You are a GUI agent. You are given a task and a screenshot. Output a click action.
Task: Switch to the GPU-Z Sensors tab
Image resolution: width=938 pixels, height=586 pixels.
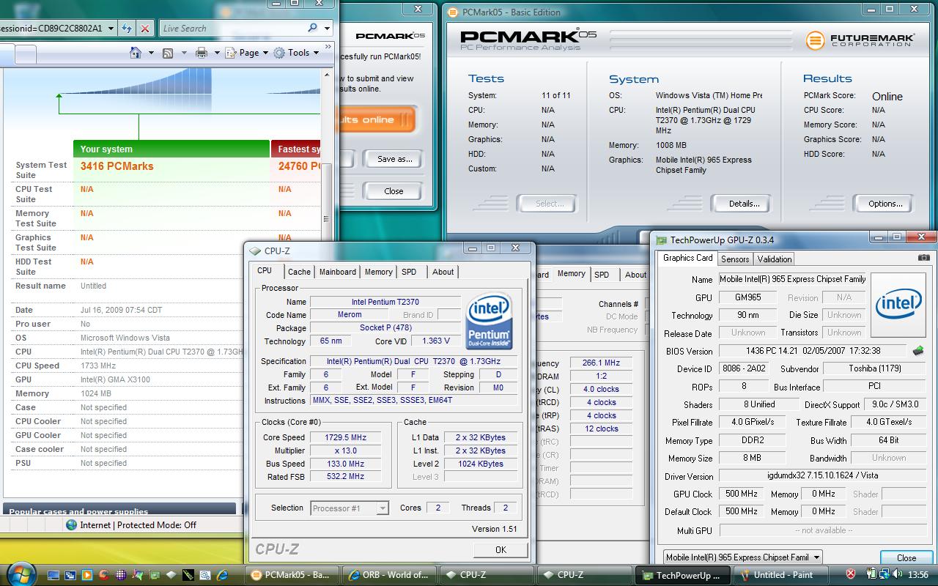click(735, 259)
